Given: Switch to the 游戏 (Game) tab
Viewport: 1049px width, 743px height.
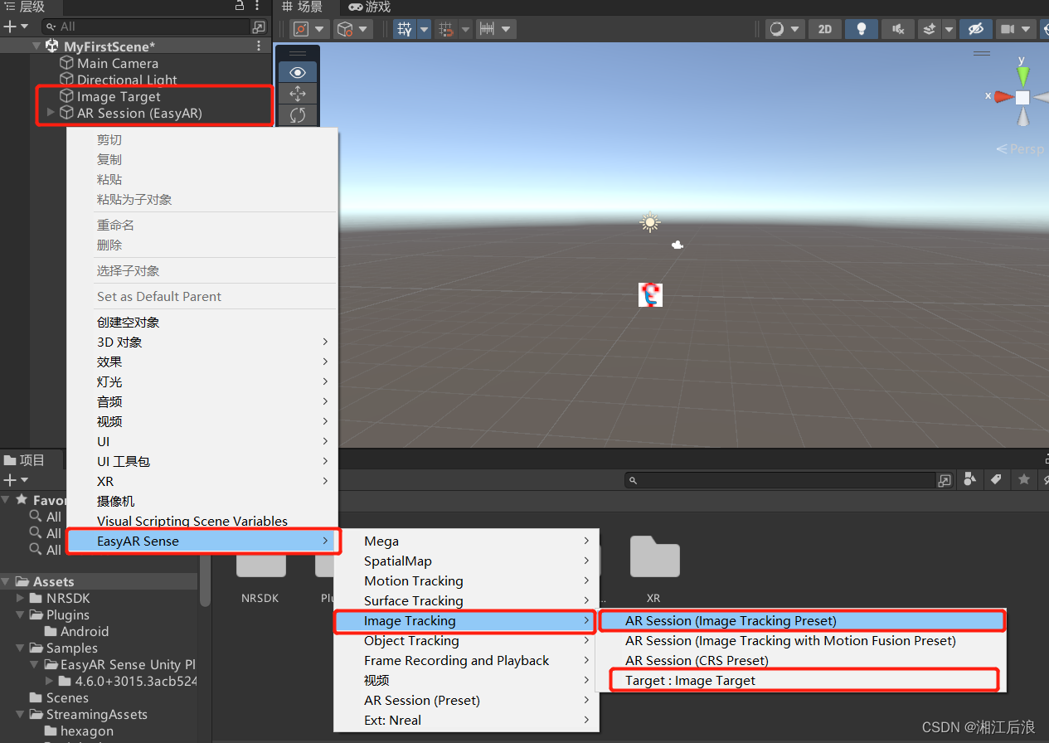Looking at the screenshot, I should [370, 7].
